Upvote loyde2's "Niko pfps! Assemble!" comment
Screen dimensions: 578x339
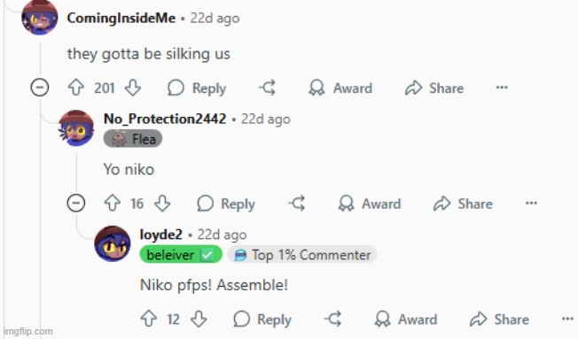point(149,319)
